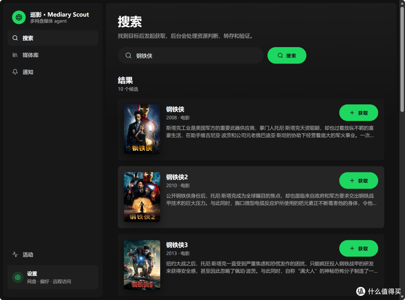This screenshot has width=405, height=300.
Task: Click the green 搜索 submit button
Action: [x=287, y=55]
